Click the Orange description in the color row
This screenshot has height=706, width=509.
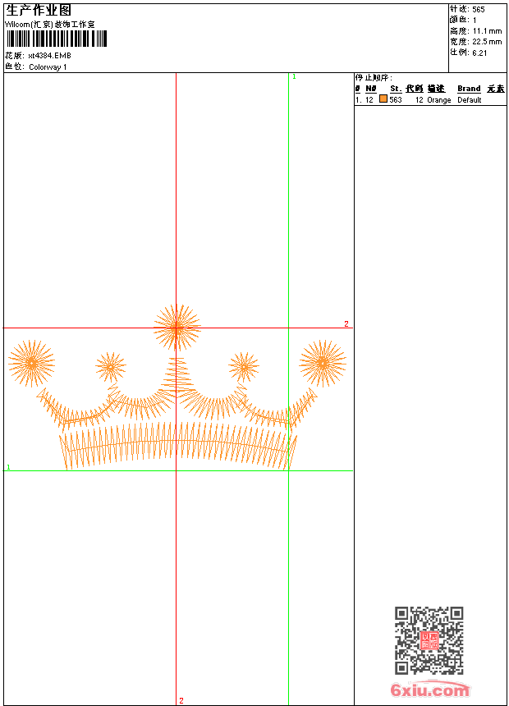[x=438, y=100]
